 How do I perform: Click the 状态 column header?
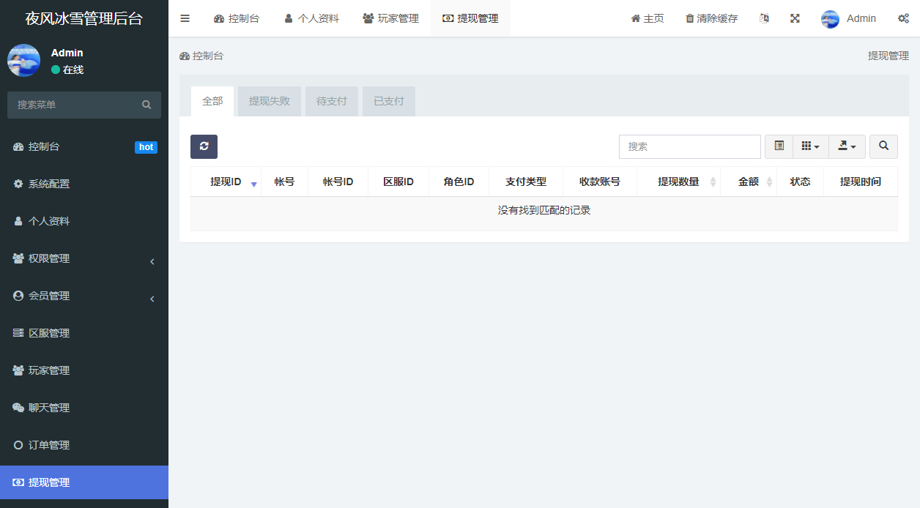coord(800,182)
